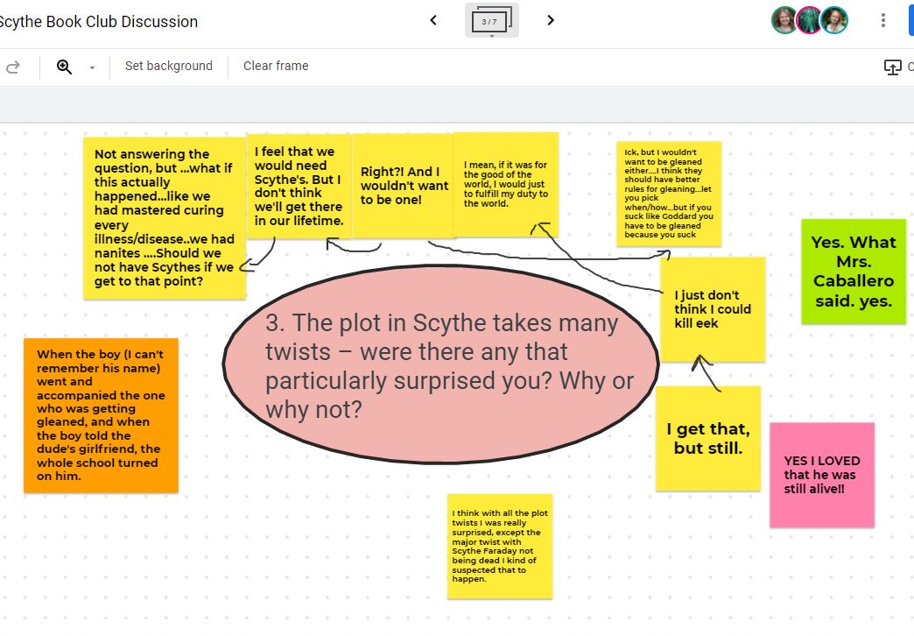Go to the previous frame arrow
914x636 pixels.
[x=433, y=20]
